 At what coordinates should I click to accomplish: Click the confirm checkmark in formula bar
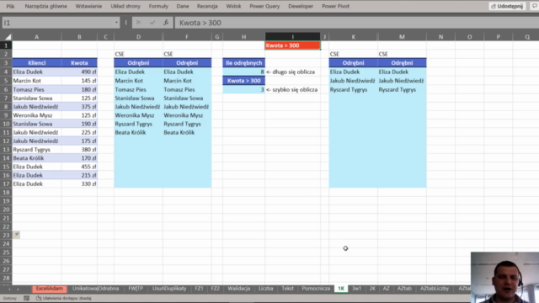152,23
